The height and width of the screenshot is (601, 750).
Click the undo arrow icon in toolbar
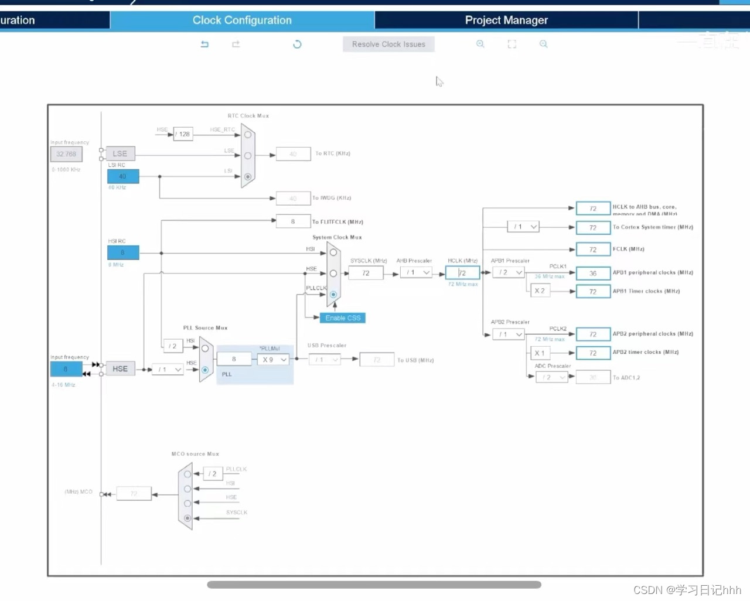click(x=204, y=44)
